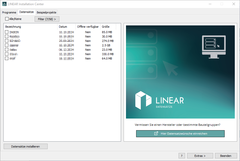
Task: Click Hier Datensatzwünsche einreichen button
Action: 180,134
